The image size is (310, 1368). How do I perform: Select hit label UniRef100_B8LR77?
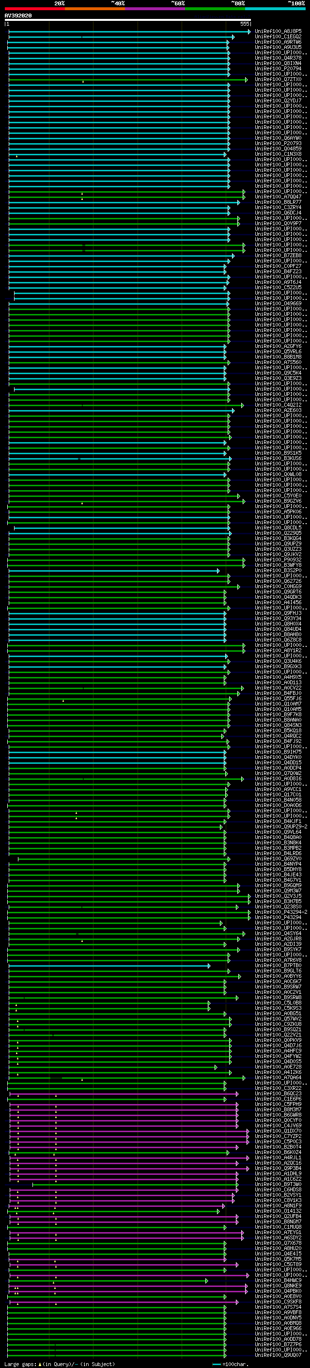coord(278,202)
